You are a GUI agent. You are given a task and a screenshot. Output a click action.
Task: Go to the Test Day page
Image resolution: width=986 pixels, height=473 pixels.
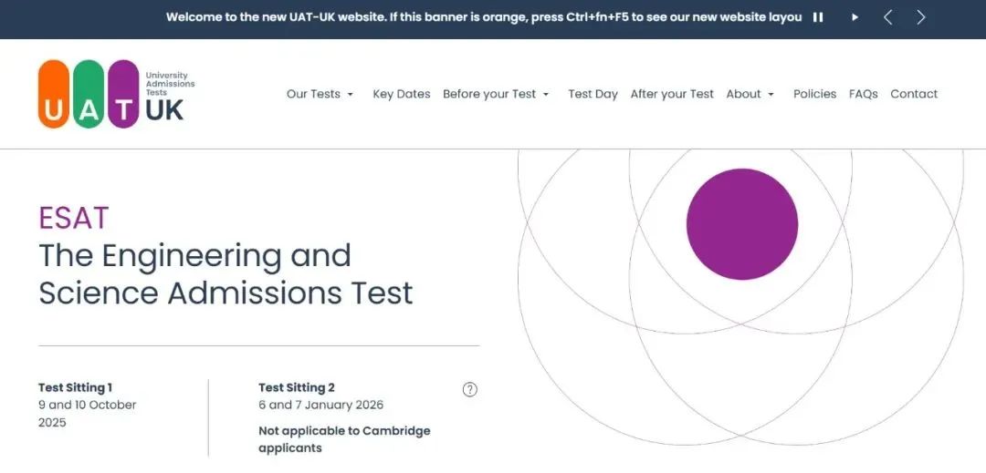click(593, 94)
